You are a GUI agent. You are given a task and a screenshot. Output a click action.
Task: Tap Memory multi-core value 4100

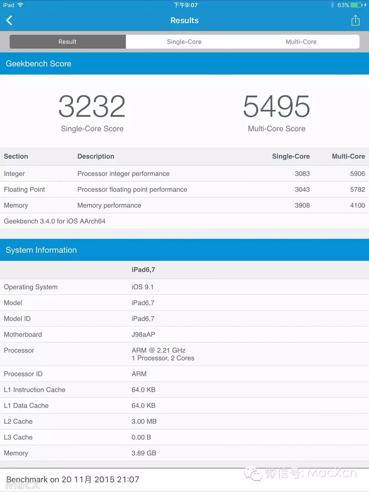[x=358, y=205]
